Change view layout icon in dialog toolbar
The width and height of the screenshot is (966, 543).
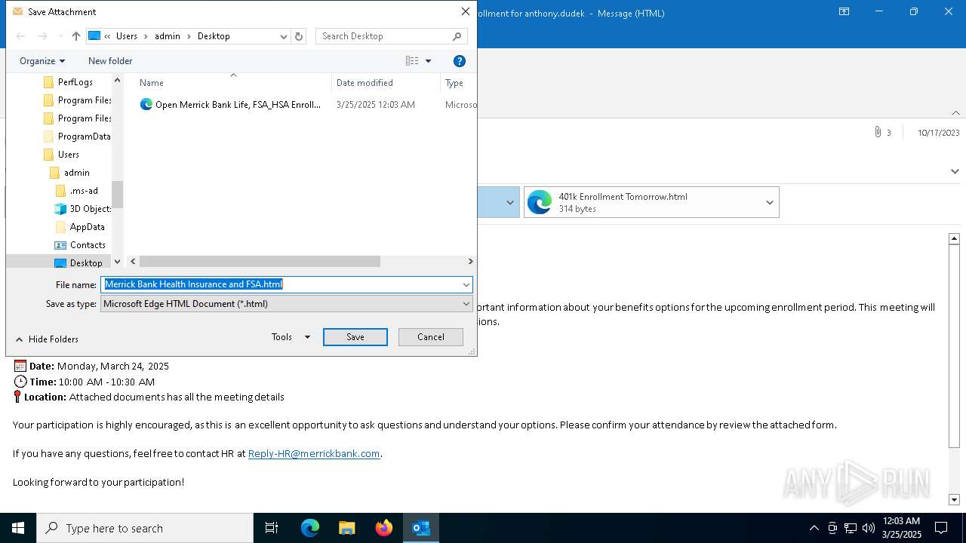coord(412,61)
